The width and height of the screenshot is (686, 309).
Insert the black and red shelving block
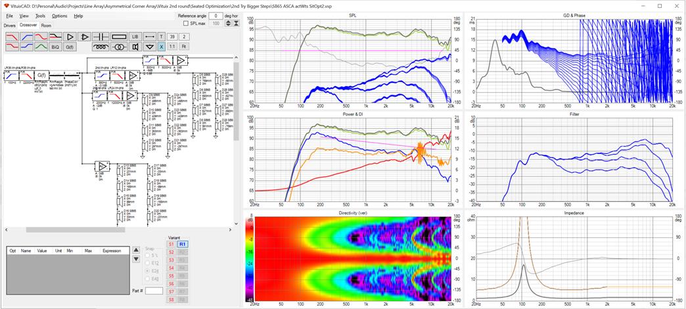(x=55, y=36)
